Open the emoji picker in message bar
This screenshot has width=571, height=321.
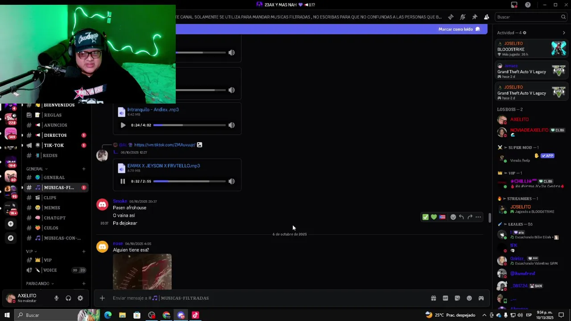(x=469, y=298)
